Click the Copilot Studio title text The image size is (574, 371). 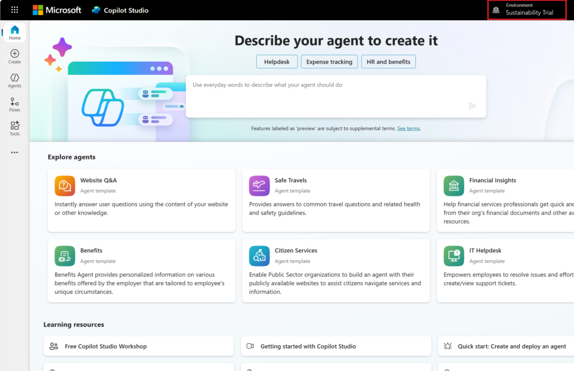(126, 10)
